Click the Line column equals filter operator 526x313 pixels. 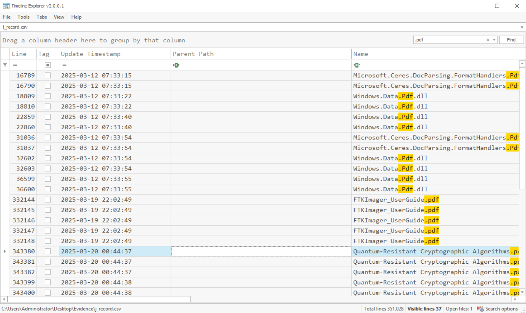click(15, 65)
